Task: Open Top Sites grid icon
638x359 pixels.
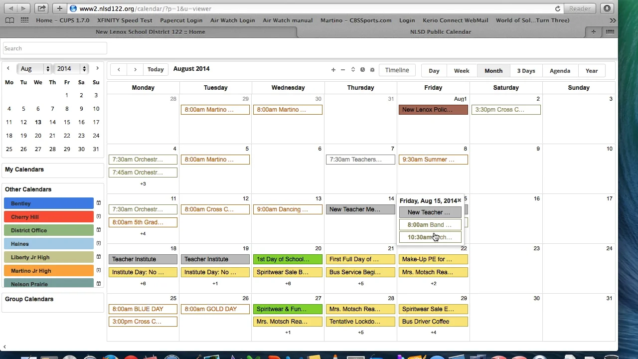Action: 24,20
